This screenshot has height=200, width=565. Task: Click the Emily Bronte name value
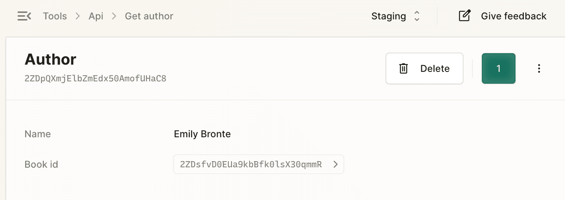202,134
